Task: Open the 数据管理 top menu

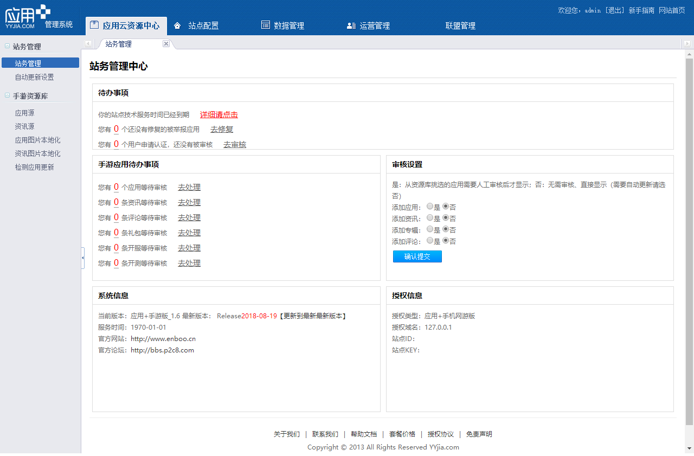Action: pos(288,26)
